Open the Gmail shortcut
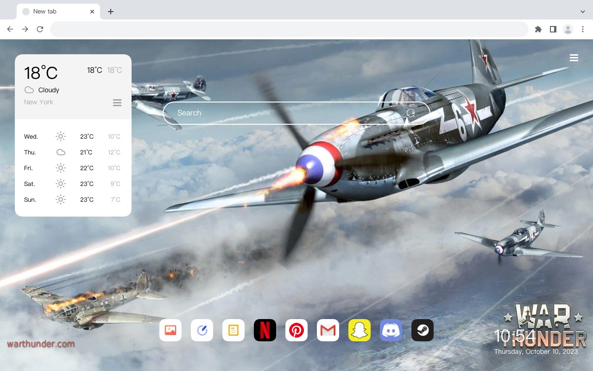 point(328,330)
